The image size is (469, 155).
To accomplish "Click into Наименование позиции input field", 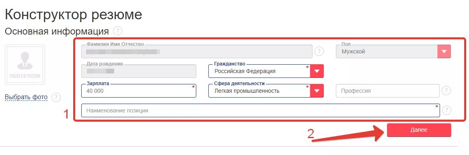I will coord(261,110).
